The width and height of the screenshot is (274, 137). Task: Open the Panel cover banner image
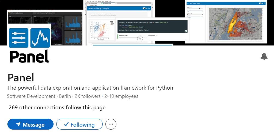[x=137, y=23]
